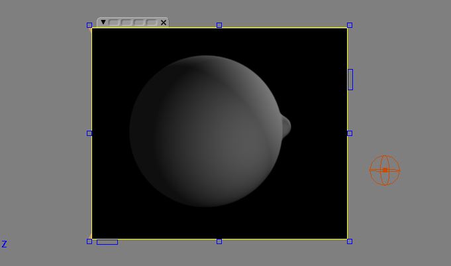Open the triangle menu on the floating tab
The height and width of the screenshot is (266, 451).
point(103,22)
